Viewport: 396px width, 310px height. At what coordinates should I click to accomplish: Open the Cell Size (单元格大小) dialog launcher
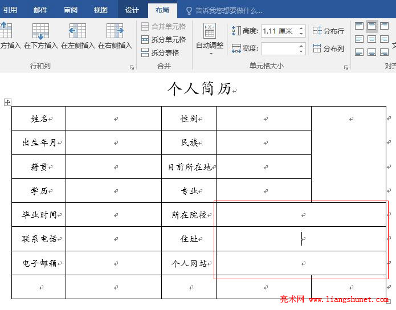pyautogui.click(x=346, y=67)
